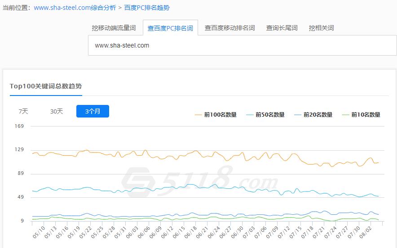Select the 30天 time range
Screen dimensions: 397x248
click(x=57, y=111)
